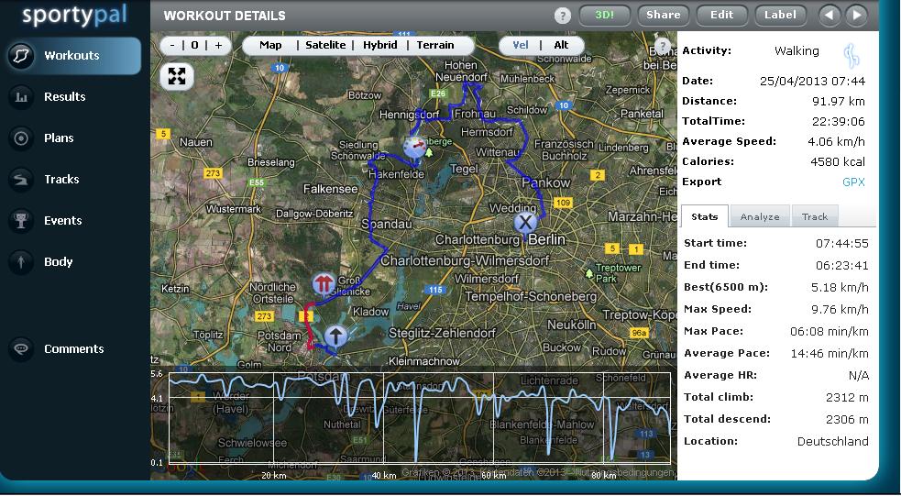Zoom in the map with plus
This screenshot has height=496, width=901.
tap(218, 45)
